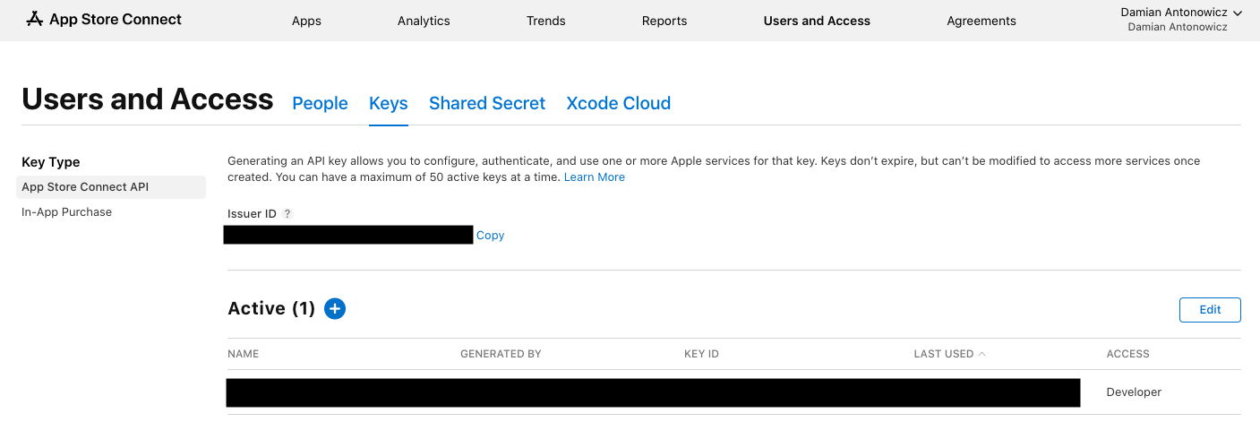The width and height of the screenshot is (1260, 439).
Task: Select the Keys tab
Action: point(389,103)
